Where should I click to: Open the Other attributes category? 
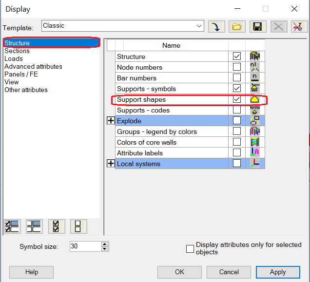click(26, 90)
